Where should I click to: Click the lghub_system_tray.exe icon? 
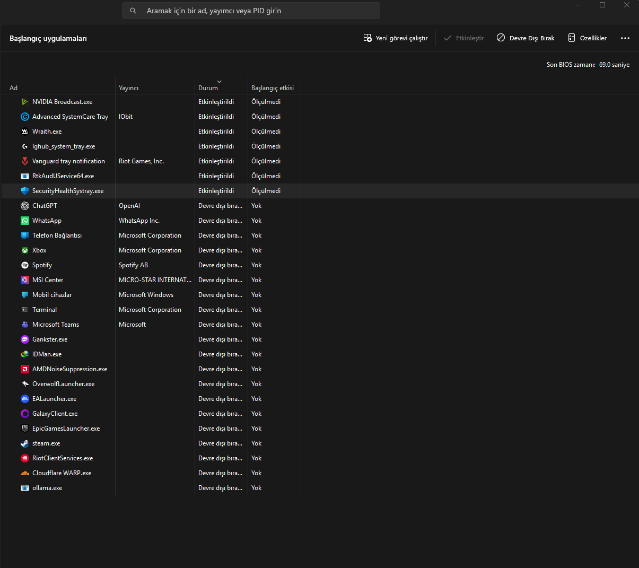(25, 146)
